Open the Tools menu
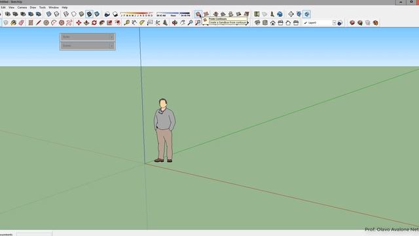The width and height of the screenshot is (419, 236). (43, 7)
